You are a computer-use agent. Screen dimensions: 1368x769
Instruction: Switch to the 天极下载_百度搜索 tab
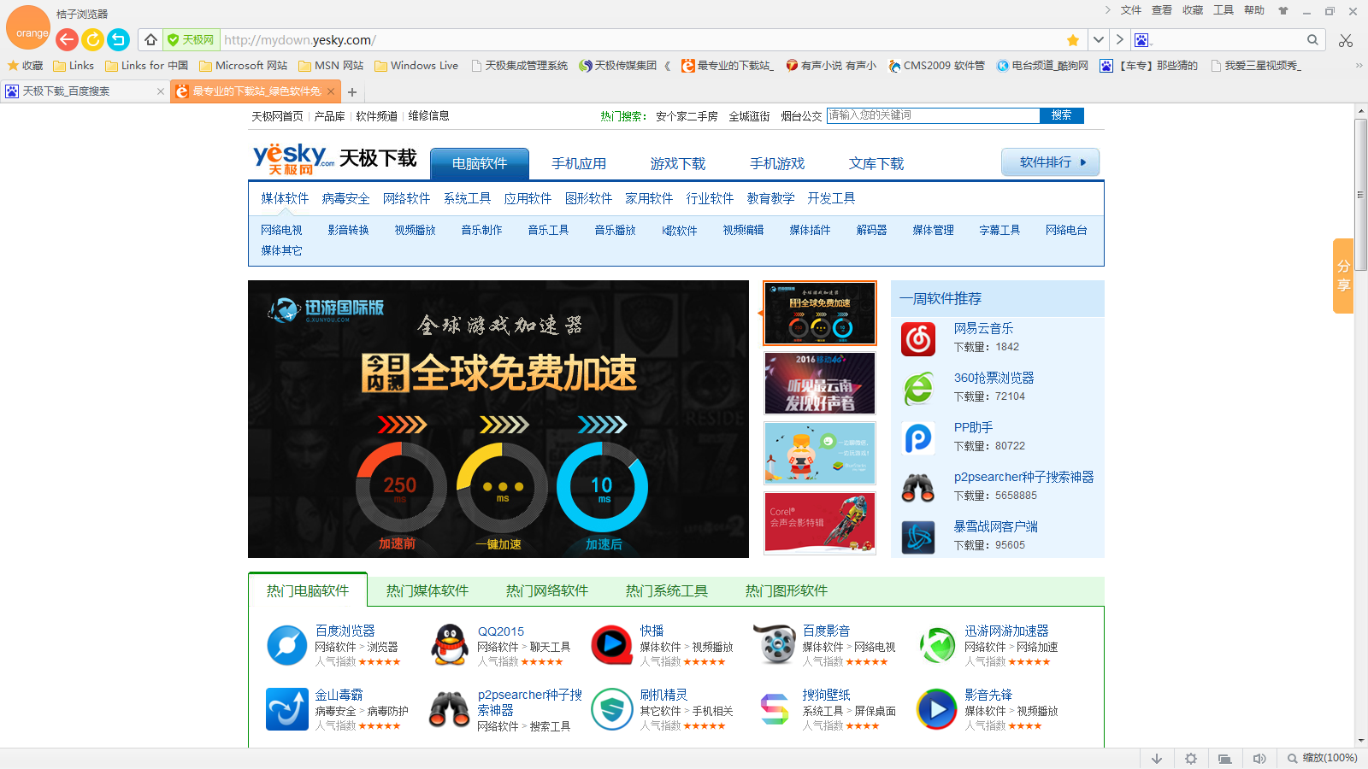pyautogui.click(x=85, y=91)
